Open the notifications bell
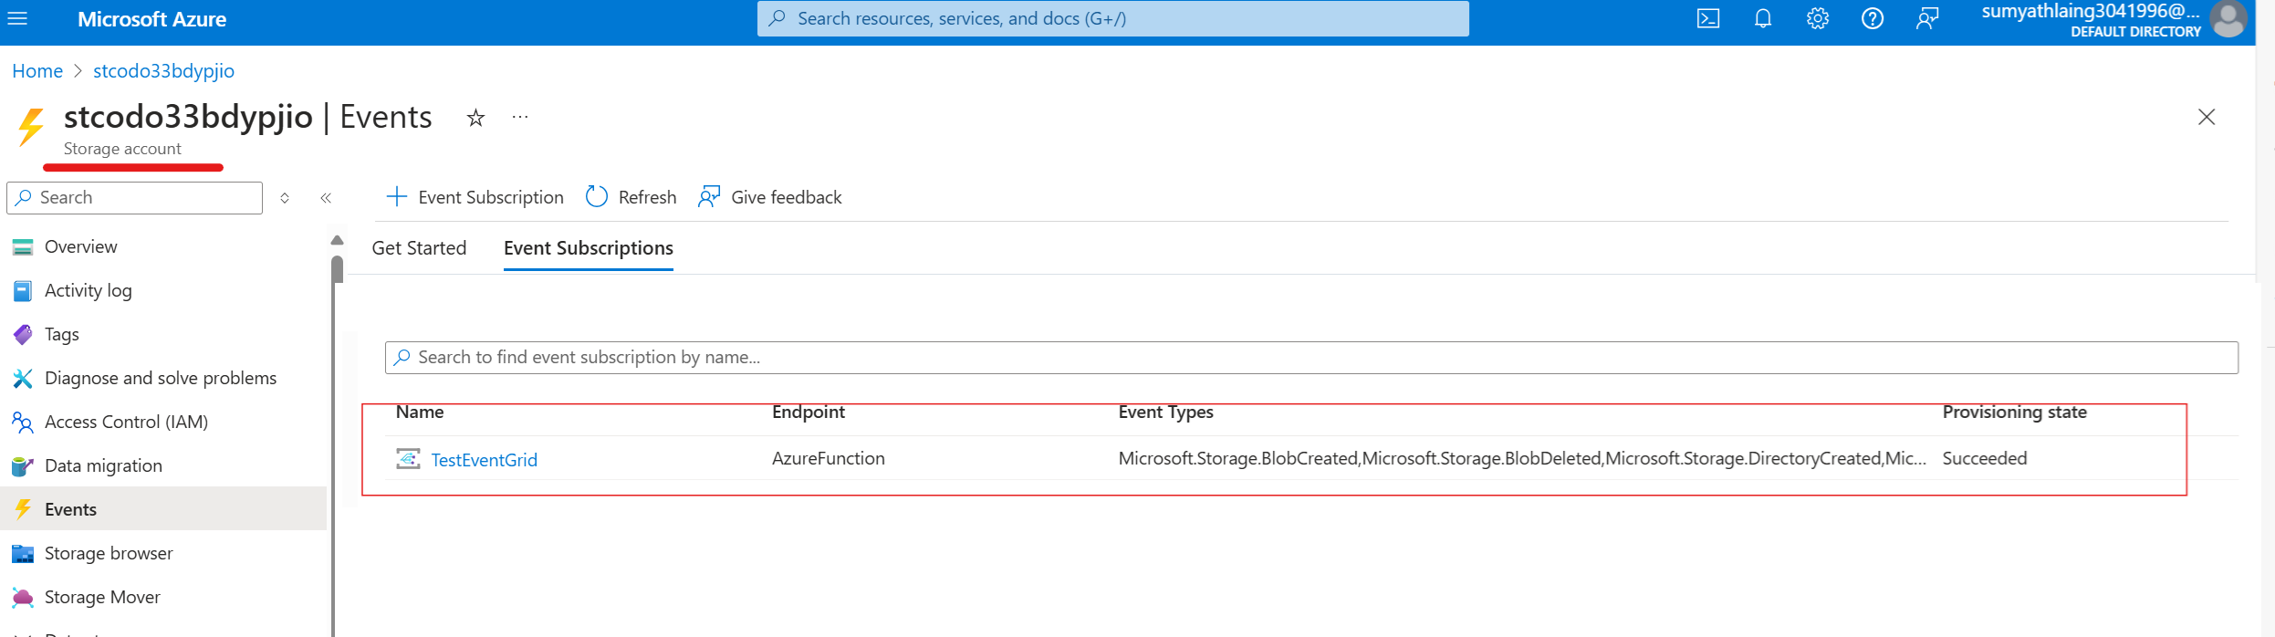This screenshot has height=637, width=2275. [x=1763, y=18]
